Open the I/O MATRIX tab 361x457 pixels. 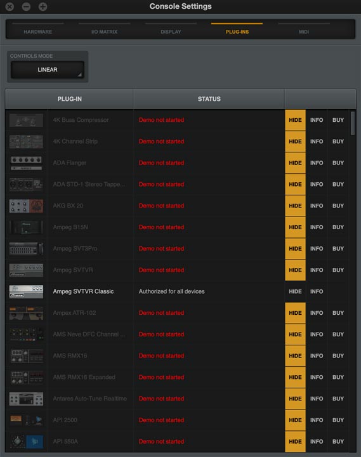pos(104,32)
